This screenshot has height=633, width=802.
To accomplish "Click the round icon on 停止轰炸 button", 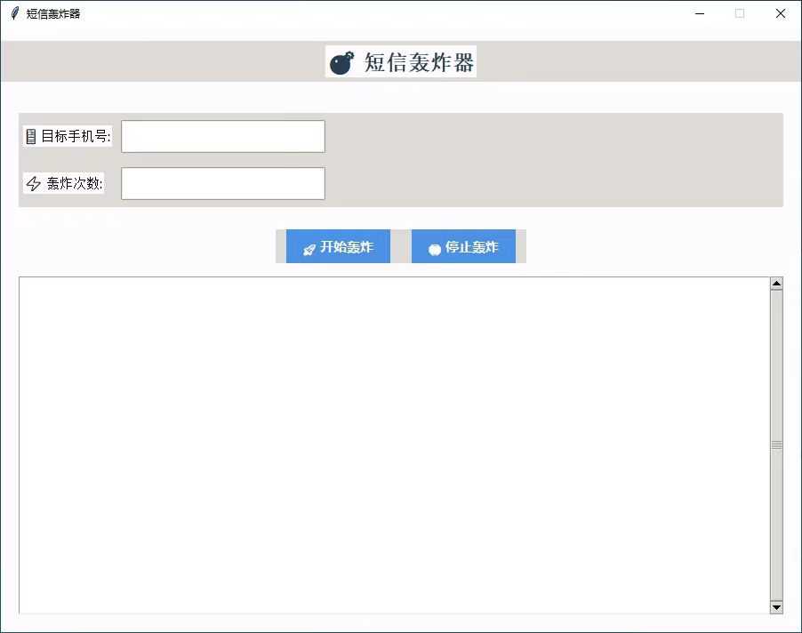I will 435,249.
